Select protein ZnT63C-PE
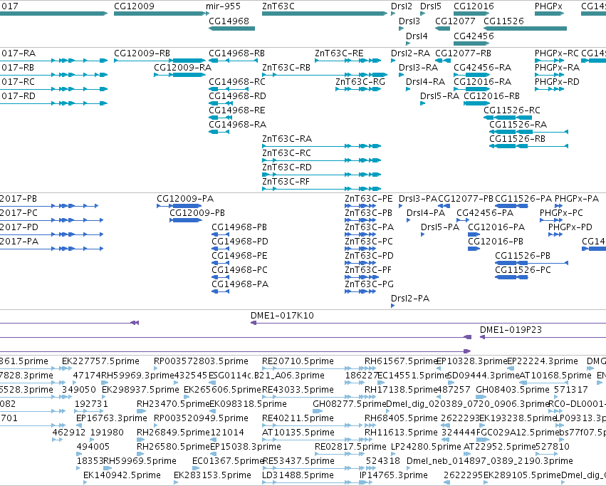Viewport: 606px width, 486px height. click(369, 199)
